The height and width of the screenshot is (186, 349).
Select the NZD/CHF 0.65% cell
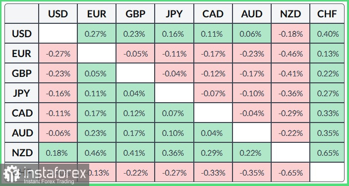pos(327,153)
